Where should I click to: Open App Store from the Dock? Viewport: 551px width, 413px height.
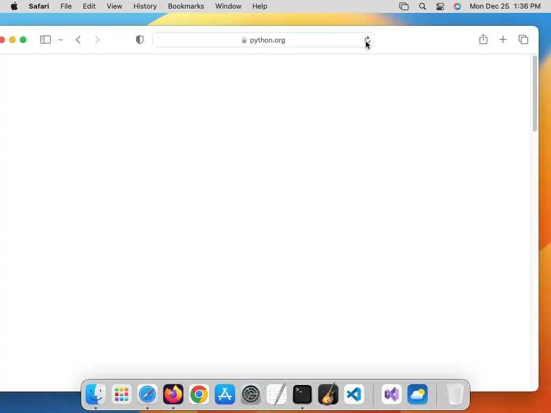click(225, 394)
